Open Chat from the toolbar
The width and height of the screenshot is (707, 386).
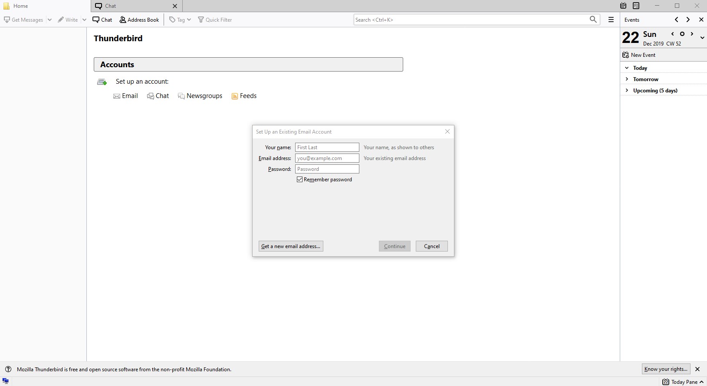point(102,20)
